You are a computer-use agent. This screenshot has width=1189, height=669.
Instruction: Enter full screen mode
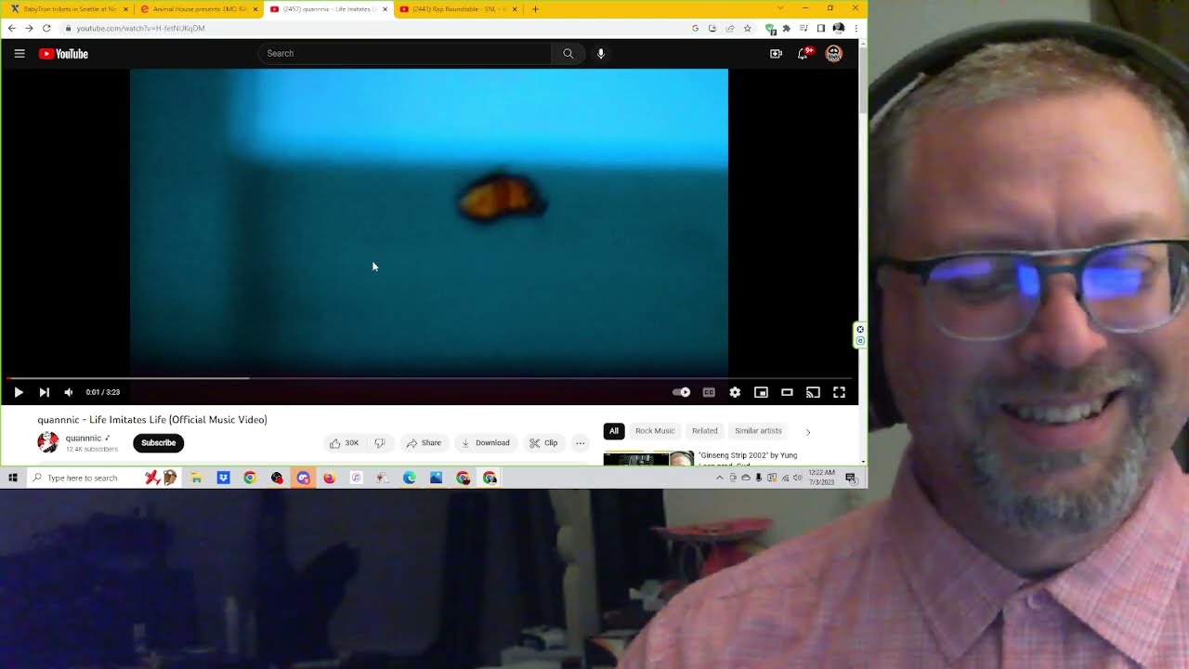(839, 392)
